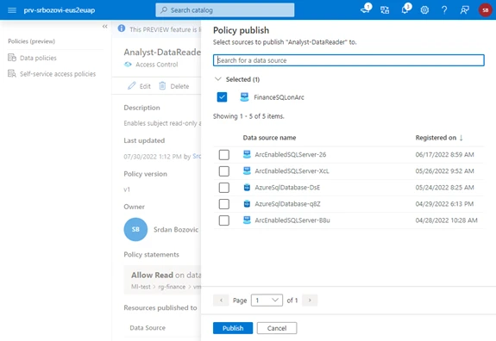Click the Data policies icon
The height and width of the screenshot is (341, 496).
(x=12, y=58)
